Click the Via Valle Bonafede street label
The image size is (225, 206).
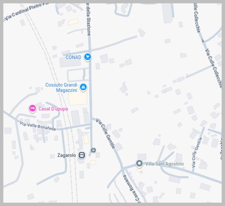(38, 126)
